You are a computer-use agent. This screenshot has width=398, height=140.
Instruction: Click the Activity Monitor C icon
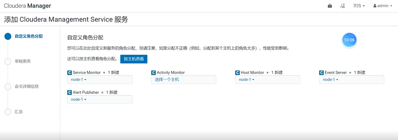153,72
